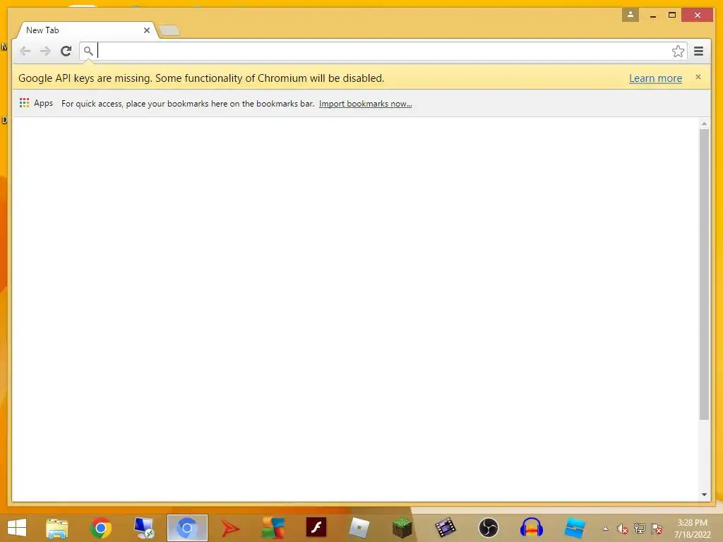Image resolution: width=723 pixels, height=542 pixels.
Task: Minimize the Chromium window
Action: pos(653,16)
